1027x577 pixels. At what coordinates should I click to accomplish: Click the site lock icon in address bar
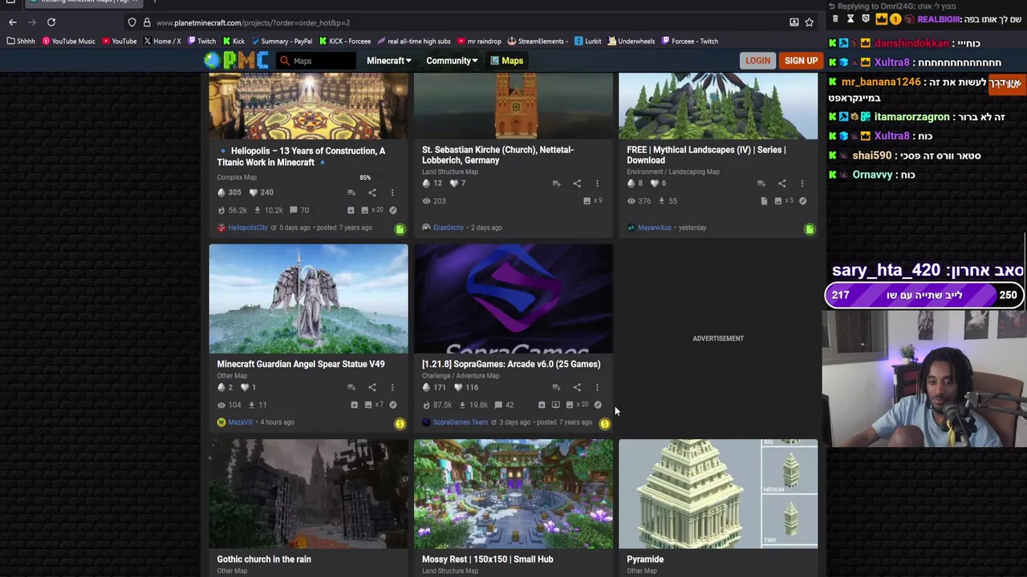pos(147,22)
